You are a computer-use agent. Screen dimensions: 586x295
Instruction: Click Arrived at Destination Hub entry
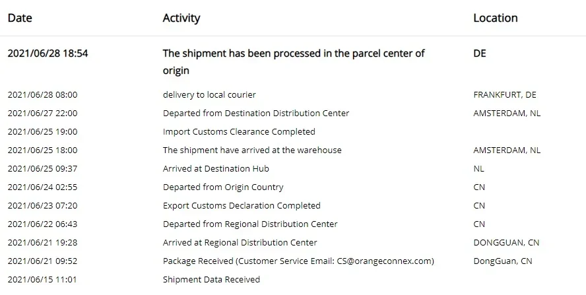(216, 168)
